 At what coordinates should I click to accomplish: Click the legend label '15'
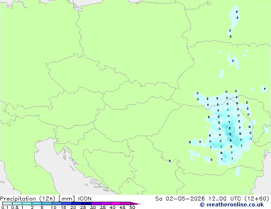63,207
